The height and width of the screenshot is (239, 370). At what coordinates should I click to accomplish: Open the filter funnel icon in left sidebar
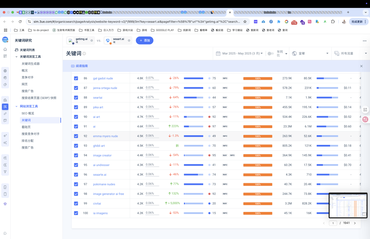pyautogui.click(x=5, y=172)
